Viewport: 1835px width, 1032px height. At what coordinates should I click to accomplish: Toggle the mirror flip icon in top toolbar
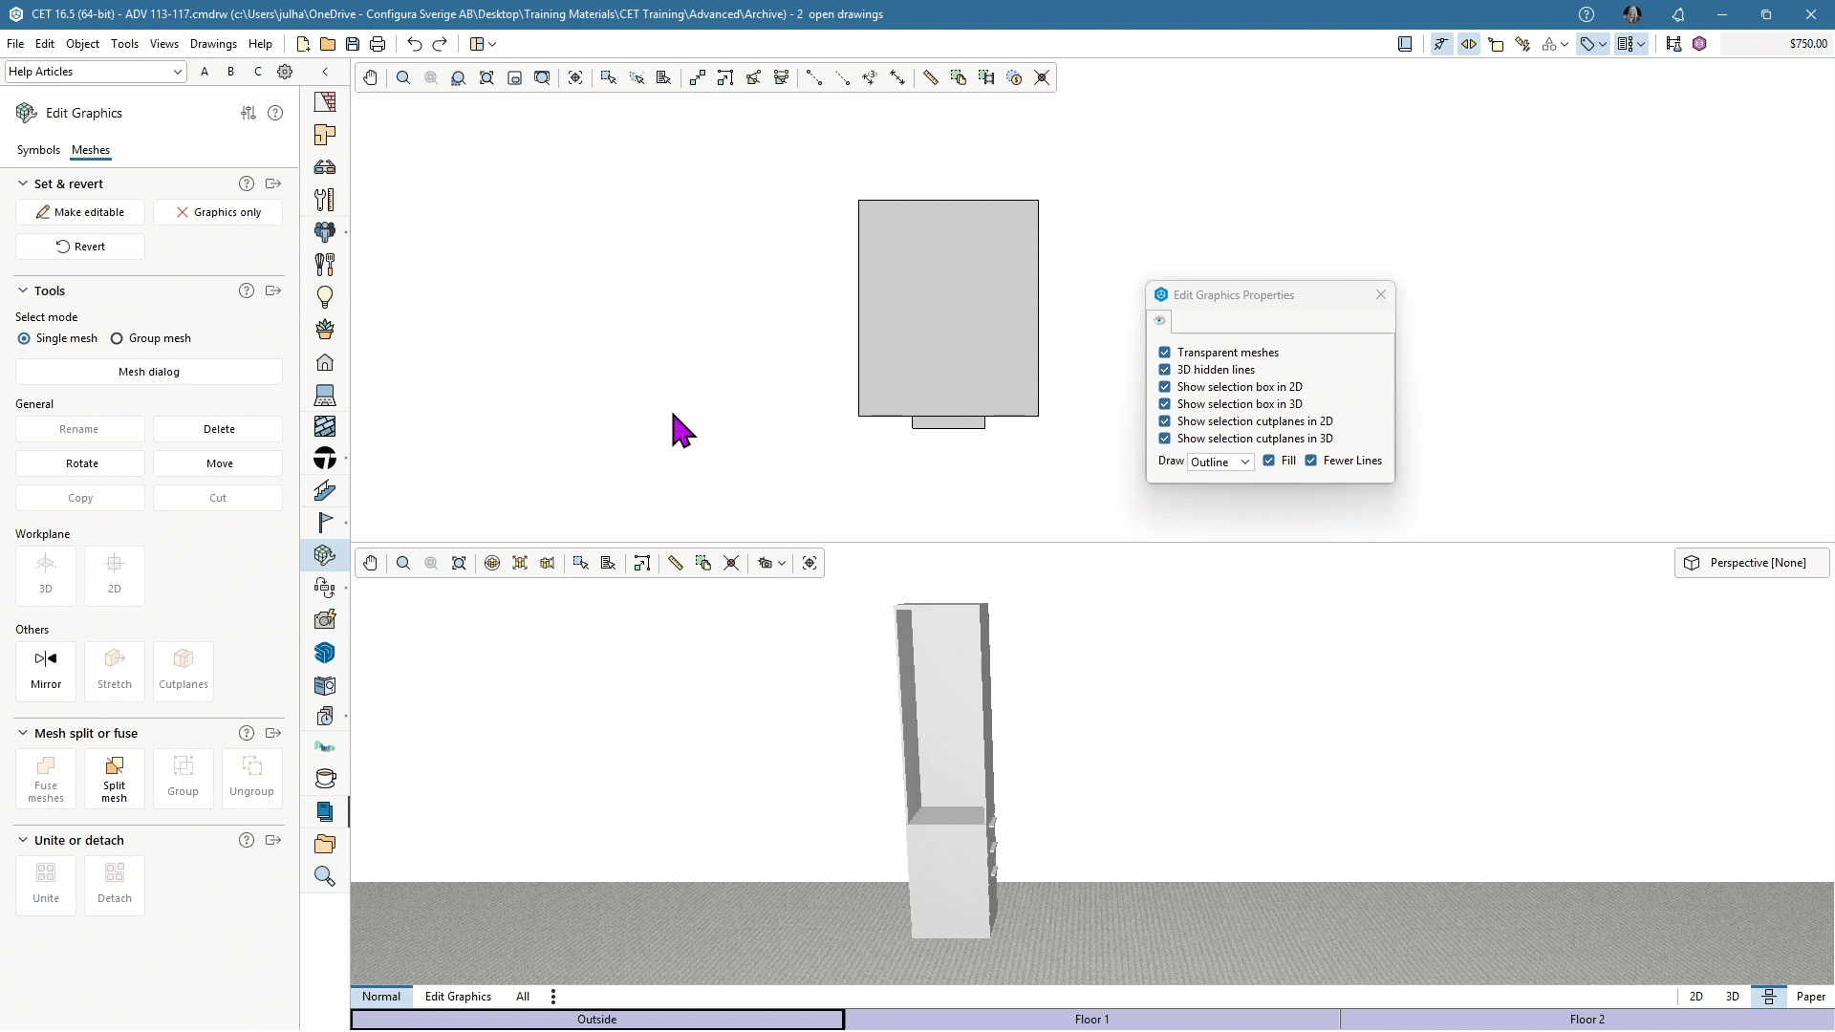(1469, 44)
